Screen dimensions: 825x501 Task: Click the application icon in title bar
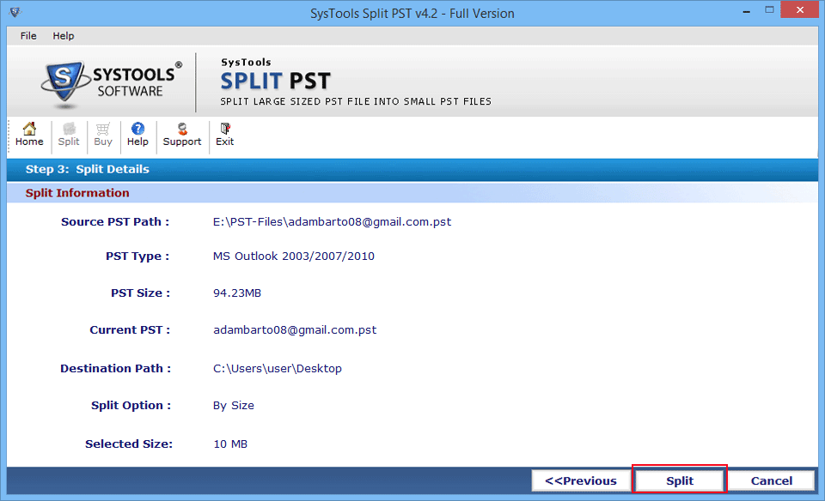(15, 13)
